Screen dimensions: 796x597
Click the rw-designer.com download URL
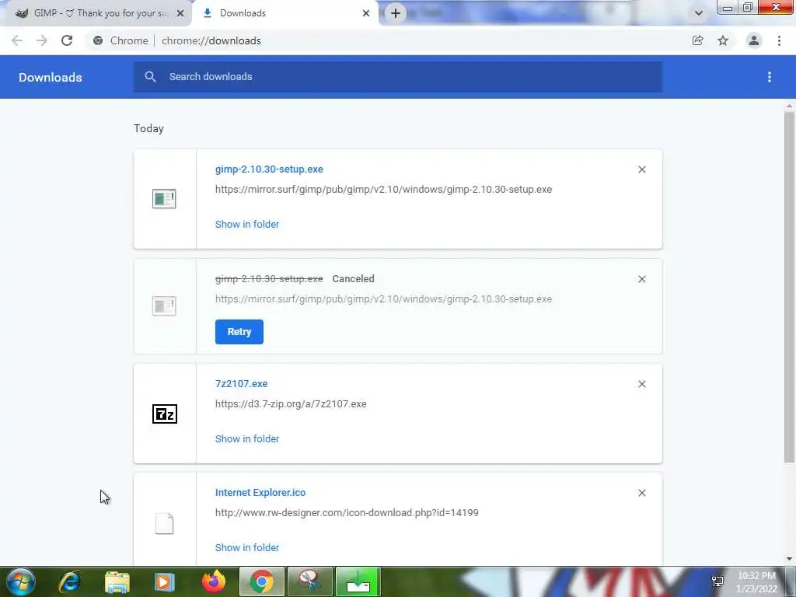click(347, 513)
